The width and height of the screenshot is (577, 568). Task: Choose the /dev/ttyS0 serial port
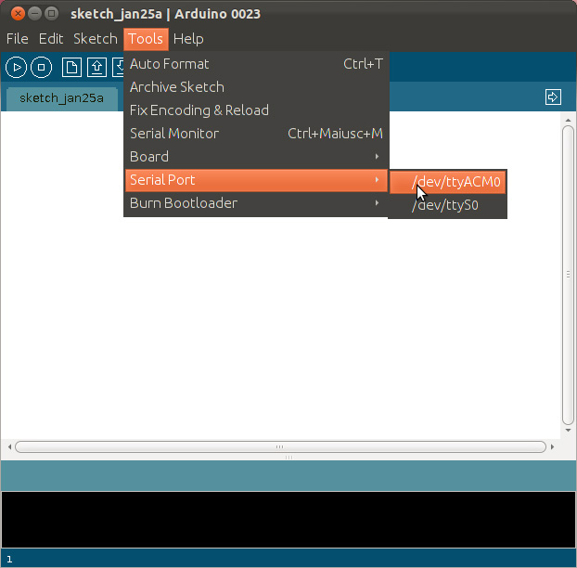coord(445,205)
